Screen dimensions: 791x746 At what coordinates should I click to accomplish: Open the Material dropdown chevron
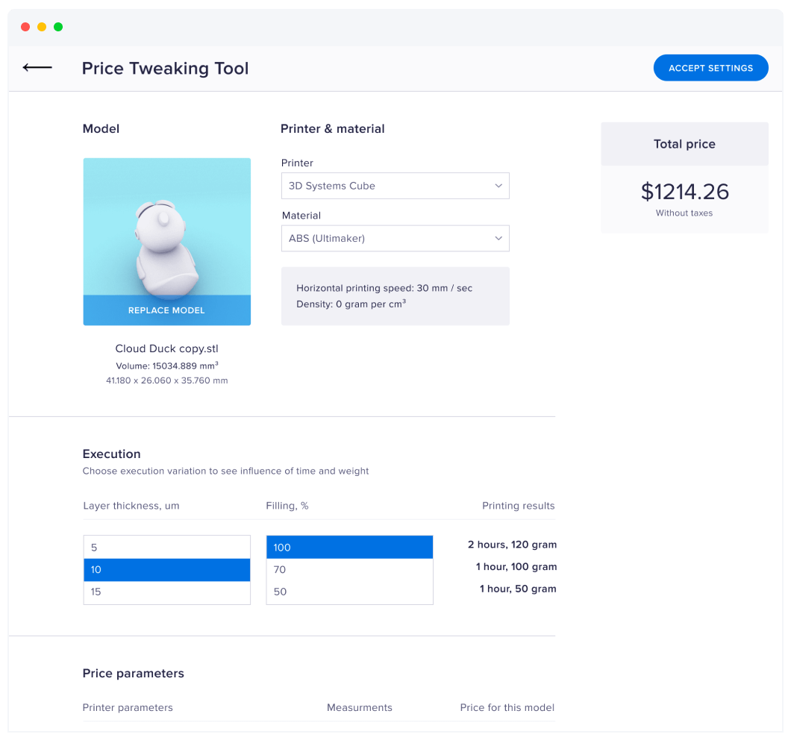point(498,238)
